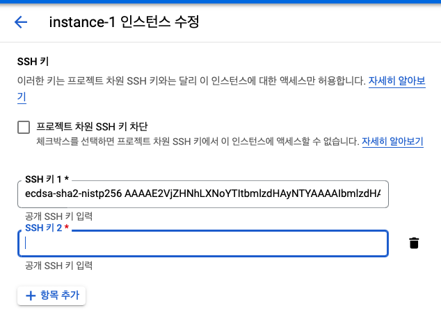Click the 'SSH 키' section heading

coord(33,62)
